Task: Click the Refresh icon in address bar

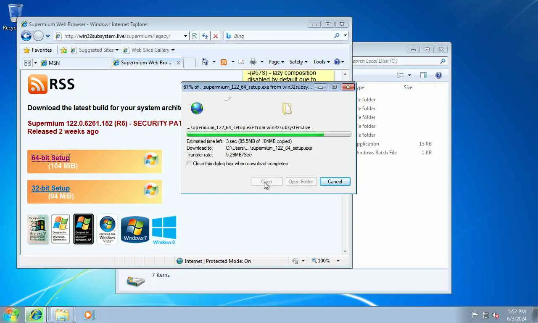Action: click(205, 36)
